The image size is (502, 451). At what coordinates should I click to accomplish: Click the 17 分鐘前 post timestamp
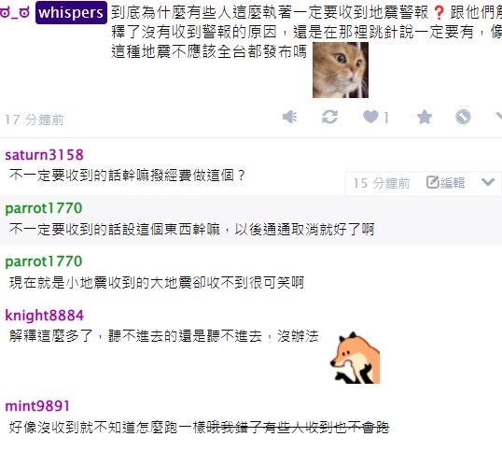click(35, 120)
